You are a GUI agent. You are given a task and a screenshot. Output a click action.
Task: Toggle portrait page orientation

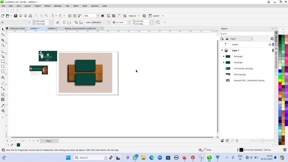tap(64, 22)
